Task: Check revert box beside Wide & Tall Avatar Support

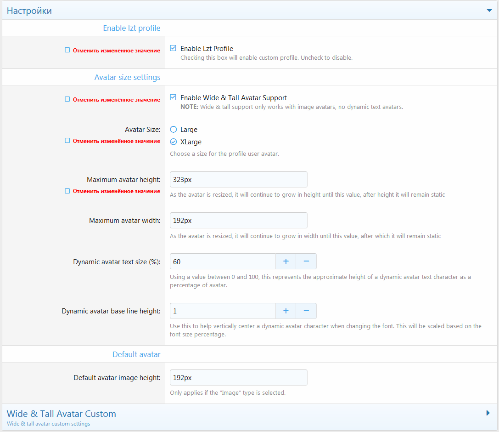Action: click(67, 99)
